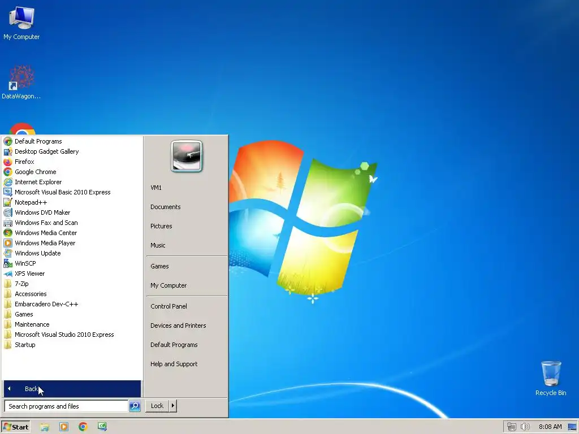Click the Show desktop tray button
Screen dimensions: 579x434
point(573,427)
